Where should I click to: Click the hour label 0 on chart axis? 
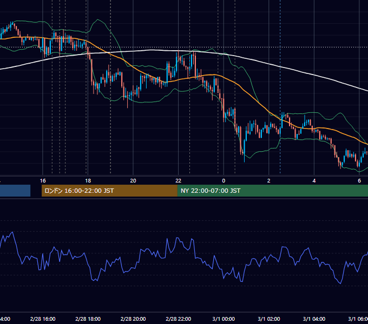(x=224, y=181)
